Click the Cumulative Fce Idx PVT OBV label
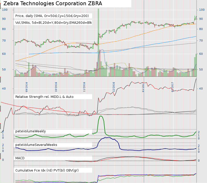This screenshot has width=207, height=183. pyautogui.click(x=47, y=170)
